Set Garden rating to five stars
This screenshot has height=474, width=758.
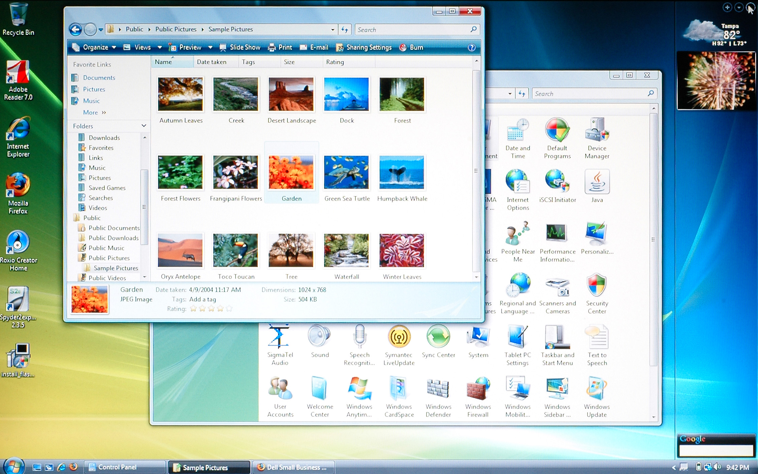point(229,309)
